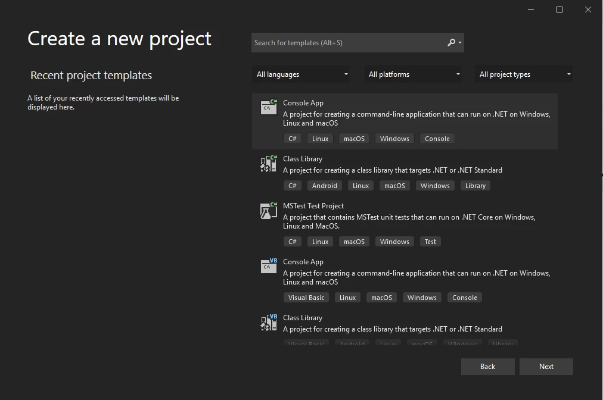Click the Visual Basic Console App icon
This screenshot has width=603, height=400.
(x=269, y=266)
